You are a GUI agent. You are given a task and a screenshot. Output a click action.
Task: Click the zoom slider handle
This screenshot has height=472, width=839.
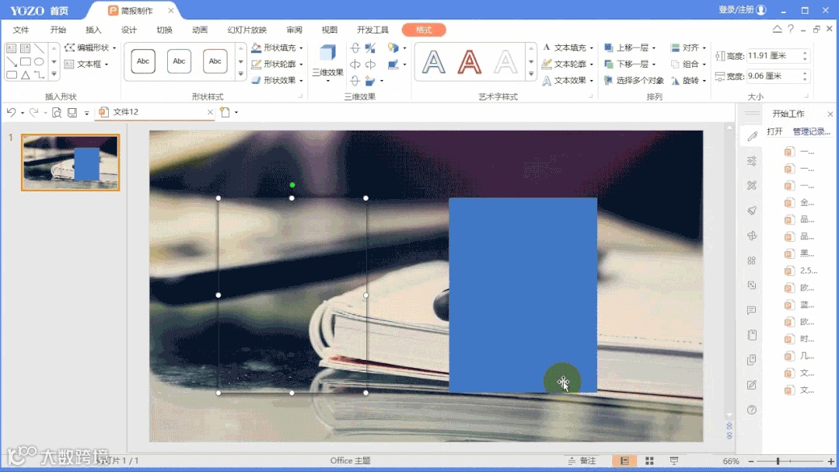pos(778,461)
